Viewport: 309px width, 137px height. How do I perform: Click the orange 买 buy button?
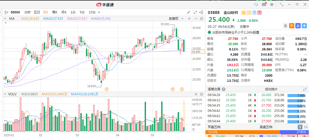pos(292,26)
